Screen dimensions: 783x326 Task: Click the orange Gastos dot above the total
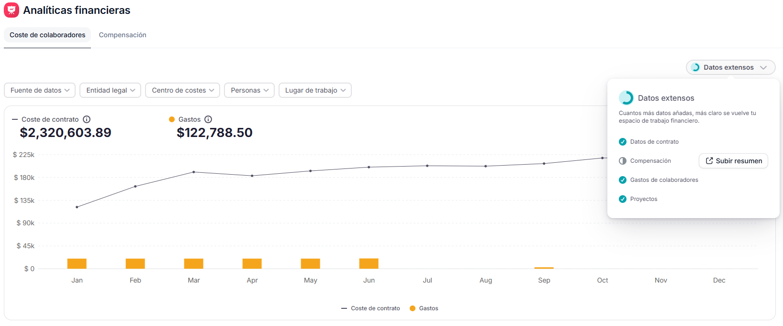pyautogui.click(x=172, y=119)
